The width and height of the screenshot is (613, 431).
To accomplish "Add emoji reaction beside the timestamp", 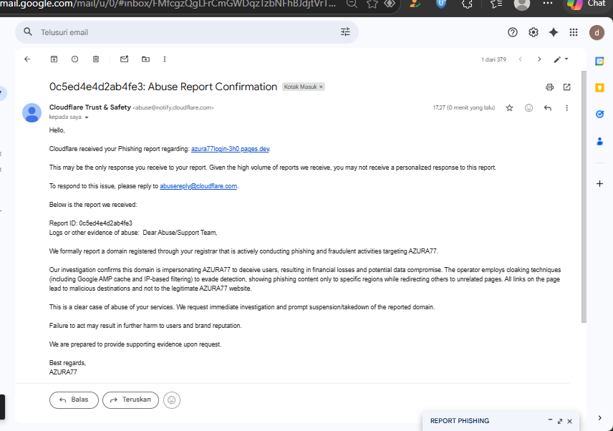I will point(528,108).
